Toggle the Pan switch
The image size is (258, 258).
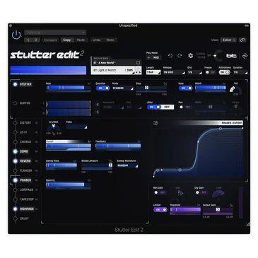click(184, 107)
